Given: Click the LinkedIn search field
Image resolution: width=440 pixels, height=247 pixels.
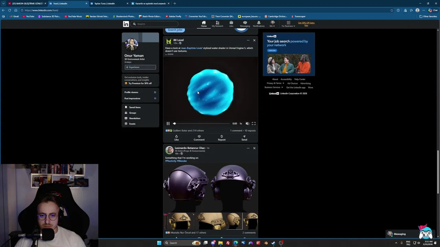Looking at the screenshot, I should coord(155,24).
